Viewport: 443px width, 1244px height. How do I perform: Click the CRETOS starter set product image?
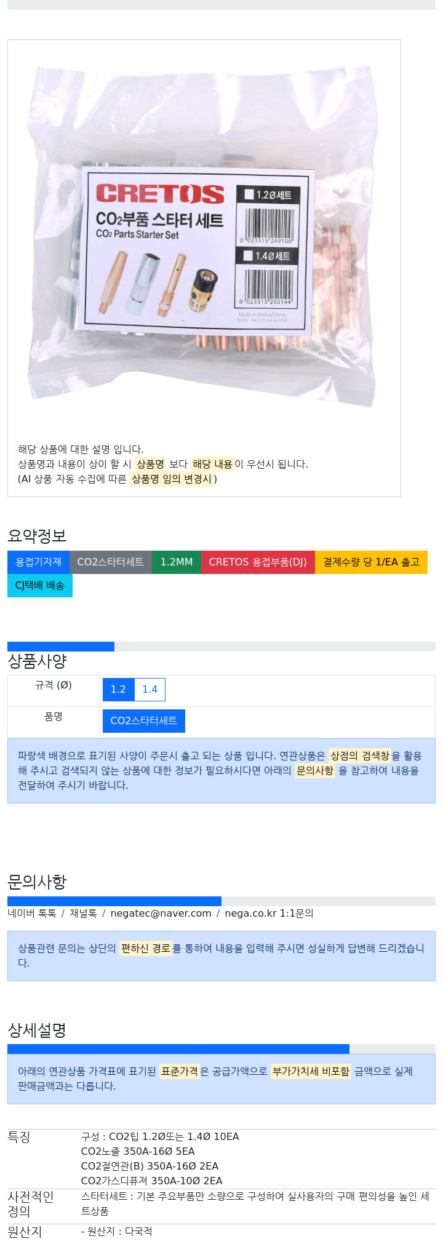[x=203, y=237]
